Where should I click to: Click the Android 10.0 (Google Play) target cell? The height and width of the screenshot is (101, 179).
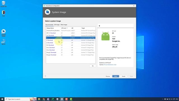[88, 43]
